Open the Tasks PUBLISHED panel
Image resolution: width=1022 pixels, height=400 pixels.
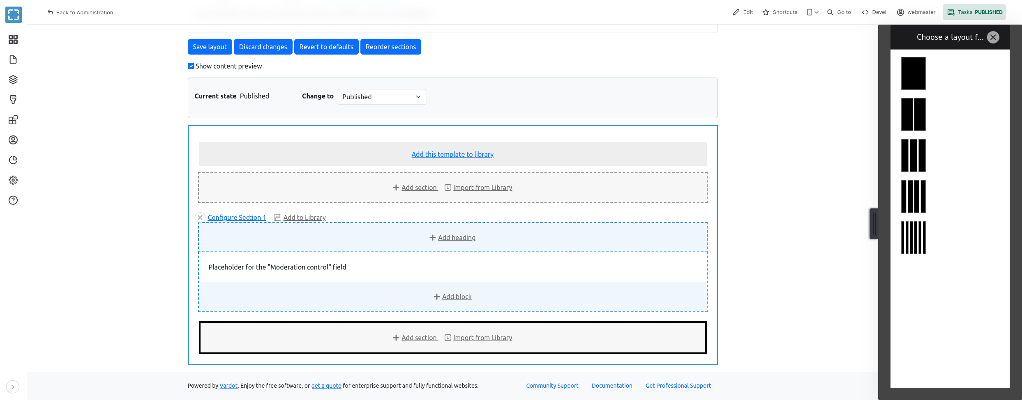pyautogui.click(x=974, y=12)
